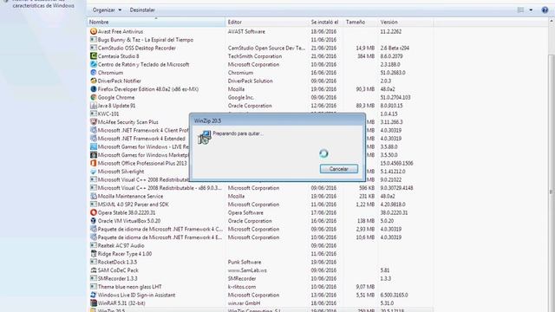555x312 pixels.
Task: Click the TechSmith Corporation editor cell
Action: tap(255, 56)
